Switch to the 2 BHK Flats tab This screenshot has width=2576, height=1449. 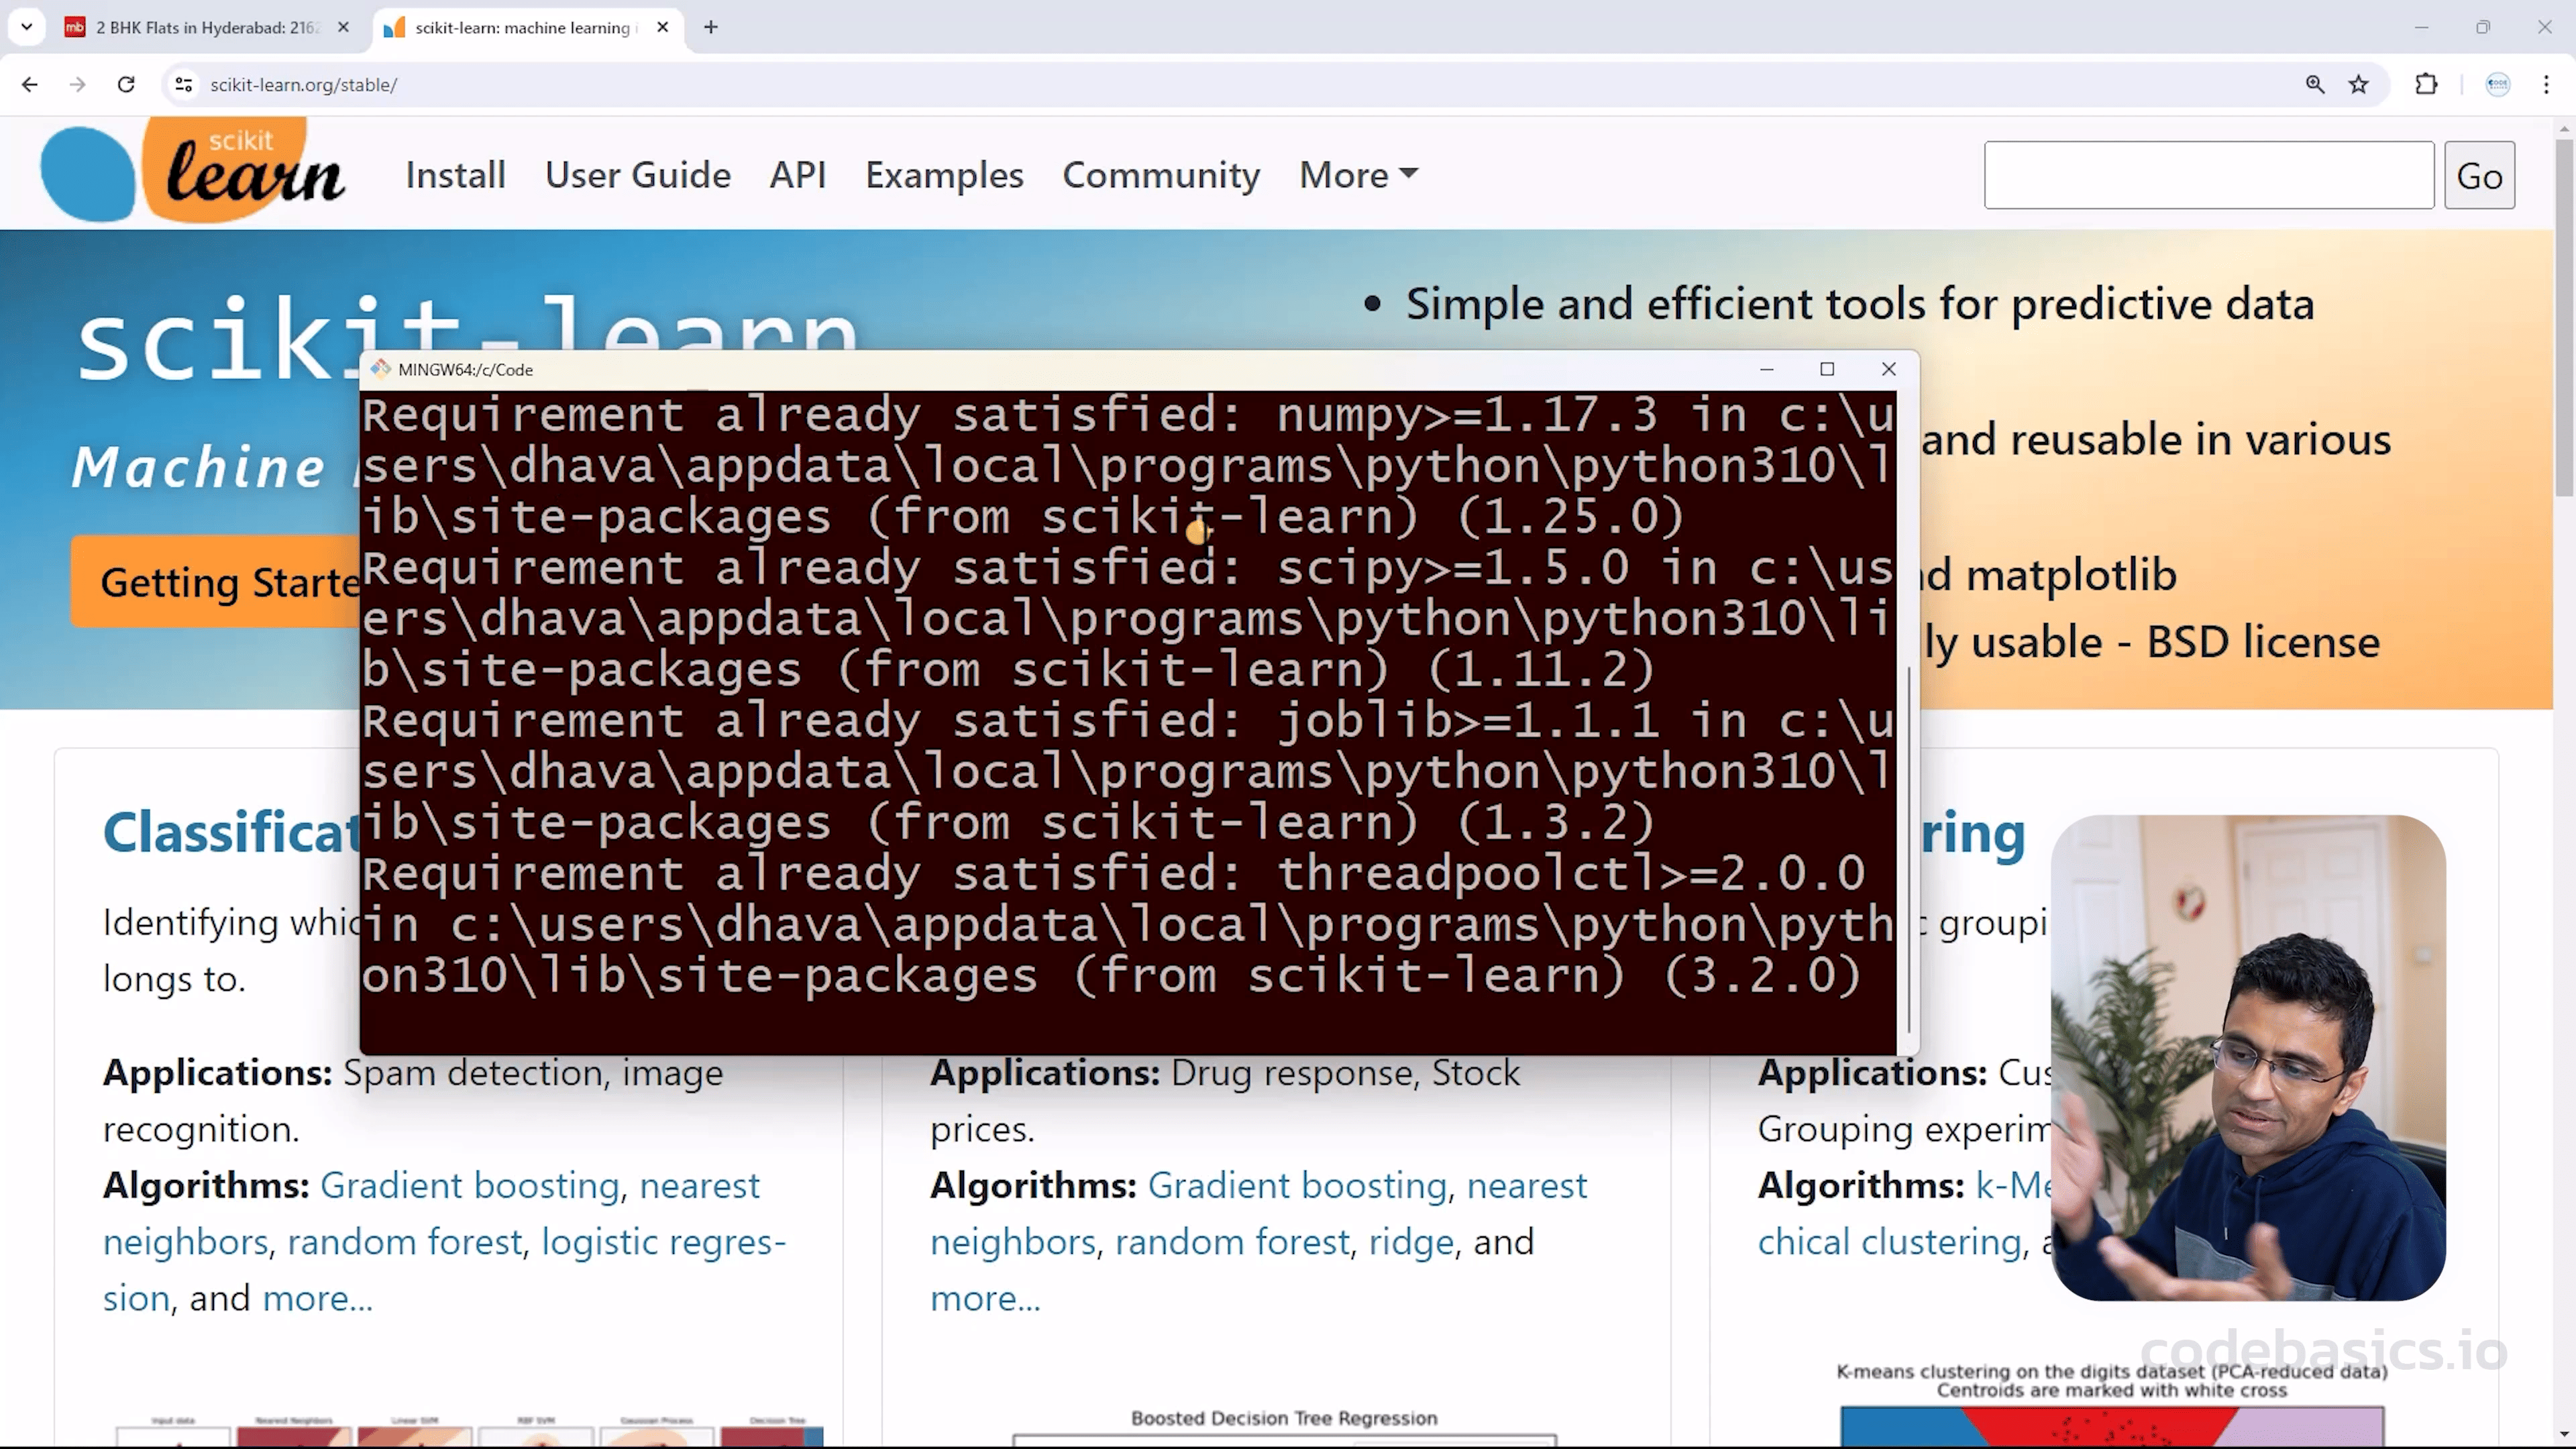[205, 27]
